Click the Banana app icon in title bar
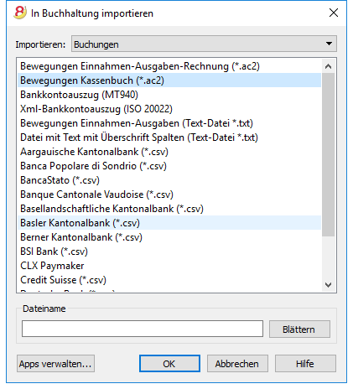This screenshot has width=353, height=389. [x=20, y=13]
